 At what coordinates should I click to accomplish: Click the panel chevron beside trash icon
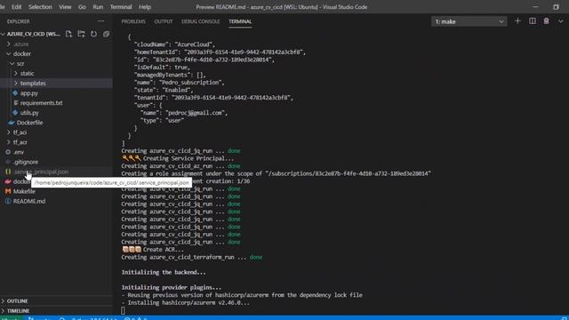tap(561, 21)
